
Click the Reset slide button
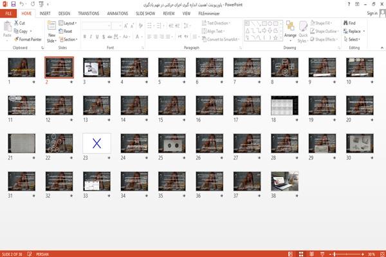(66, 32)
